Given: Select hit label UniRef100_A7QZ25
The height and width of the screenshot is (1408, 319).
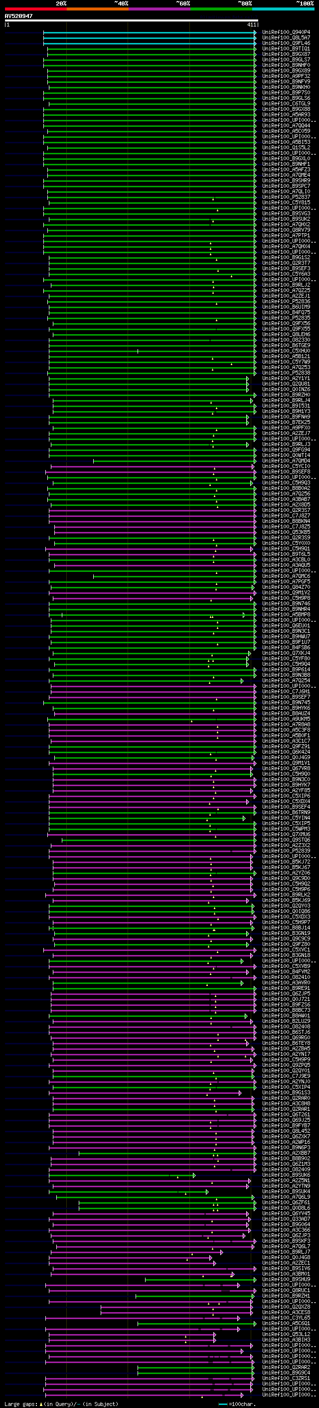Looking at the screenshot, I should click(286, 290).
